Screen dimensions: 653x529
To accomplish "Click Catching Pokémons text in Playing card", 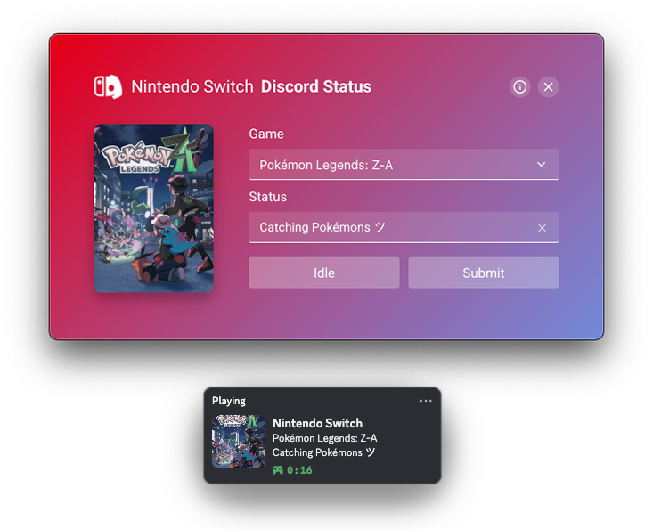I will point(323,452).
